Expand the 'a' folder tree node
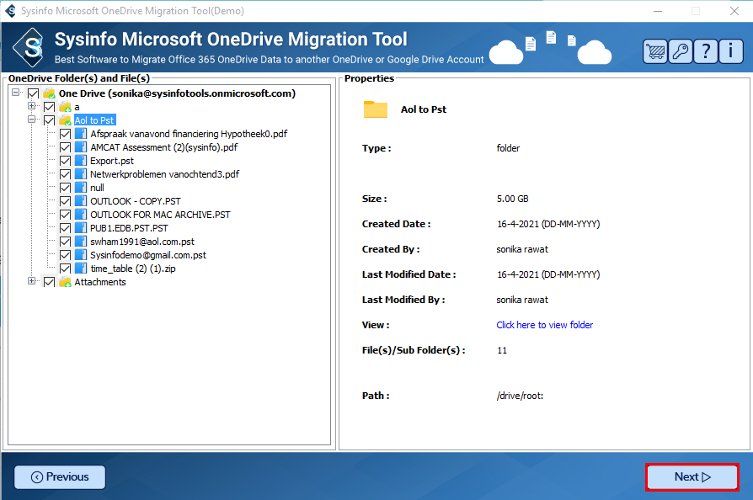 tap(32, 107)
